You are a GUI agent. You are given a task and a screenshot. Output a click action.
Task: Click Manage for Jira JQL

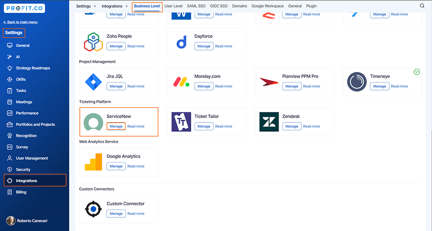pyautogui.click(x=116, y=86)
